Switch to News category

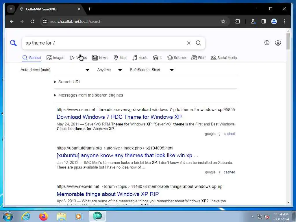pyautogui.click(x=100, y=58)
